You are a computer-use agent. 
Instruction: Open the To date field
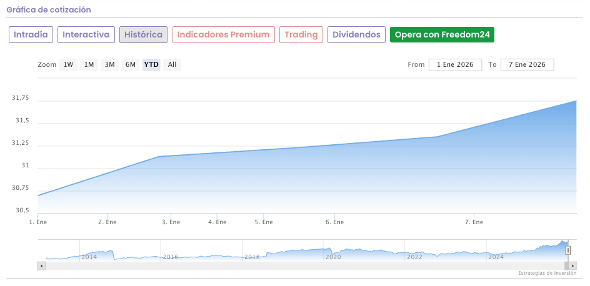527,65
